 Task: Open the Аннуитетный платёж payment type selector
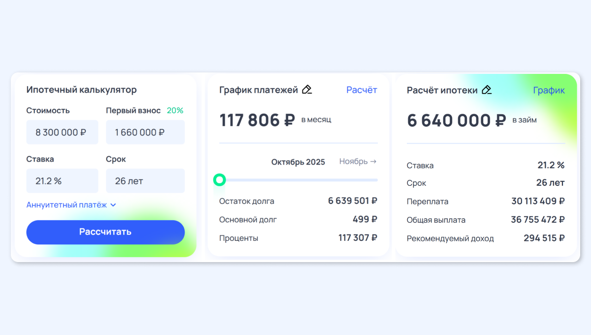66,205
